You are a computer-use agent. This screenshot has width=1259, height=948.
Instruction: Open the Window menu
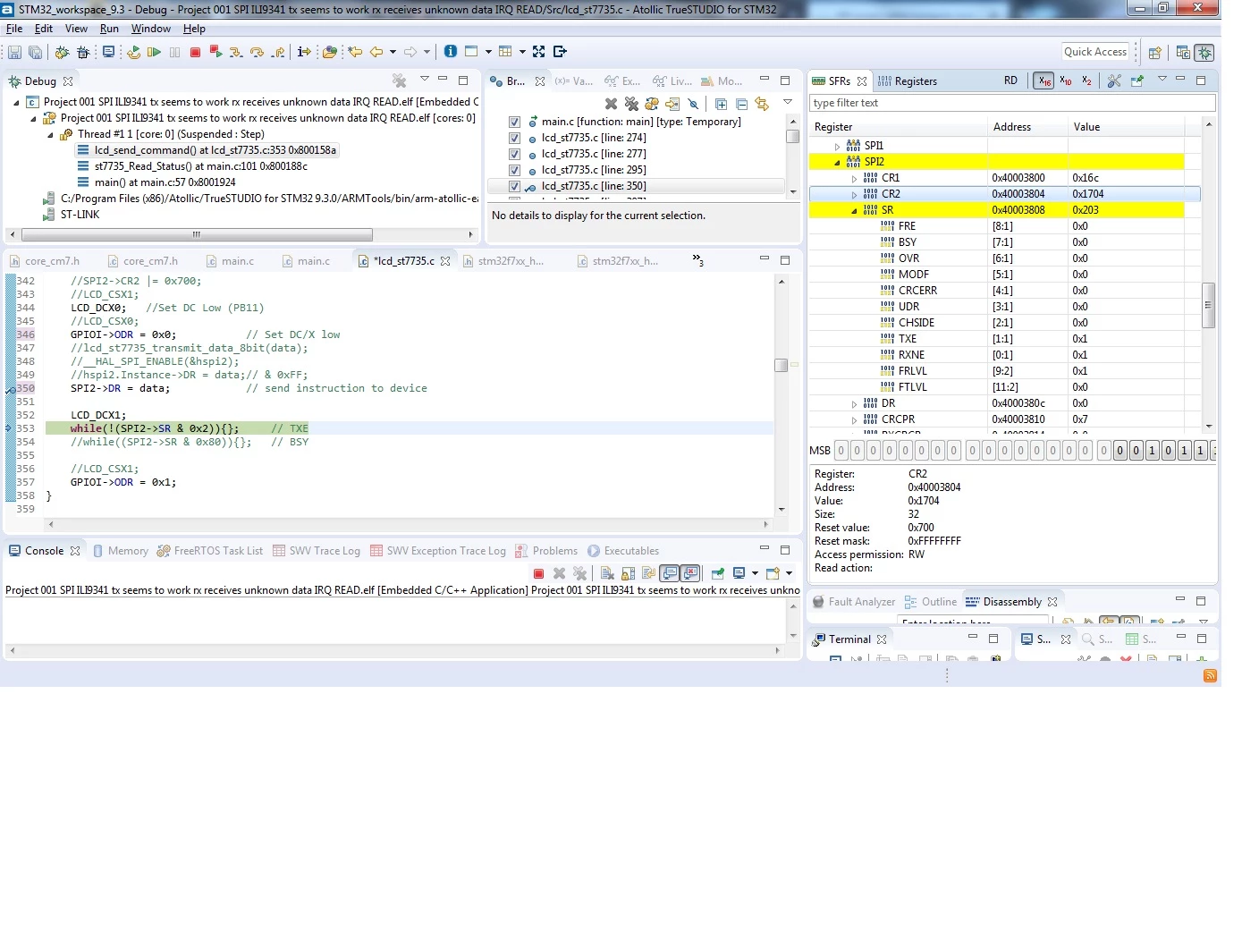(151, 29)
